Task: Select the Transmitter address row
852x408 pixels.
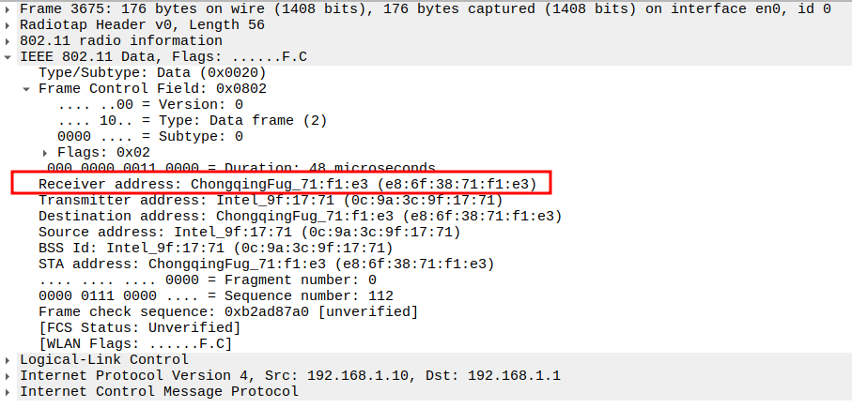Action: pos(271,200)
